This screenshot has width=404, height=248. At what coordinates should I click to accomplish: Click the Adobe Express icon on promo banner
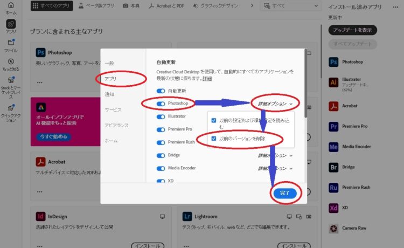point(41,107)
